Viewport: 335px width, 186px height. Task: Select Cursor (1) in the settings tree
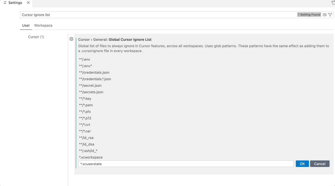point(36,37)
